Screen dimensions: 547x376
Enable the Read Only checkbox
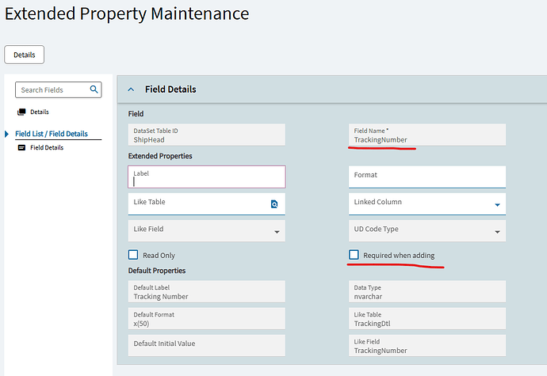coord(133,255)
